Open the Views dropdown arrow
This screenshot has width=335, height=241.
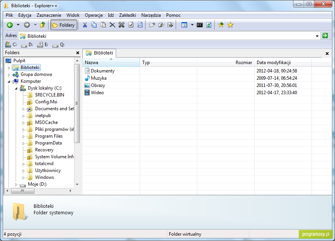tap(192, 25)
